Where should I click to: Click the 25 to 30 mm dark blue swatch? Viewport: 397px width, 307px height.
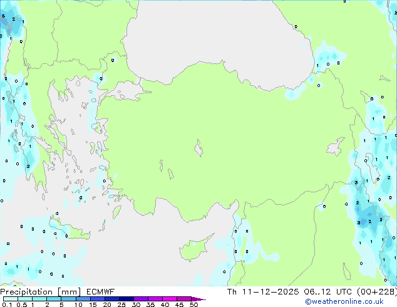tap(126, 299)
